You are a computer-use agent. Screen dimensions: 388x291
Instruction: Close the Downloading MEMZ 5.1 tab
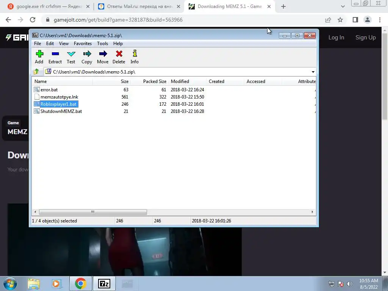coord(269,7)
